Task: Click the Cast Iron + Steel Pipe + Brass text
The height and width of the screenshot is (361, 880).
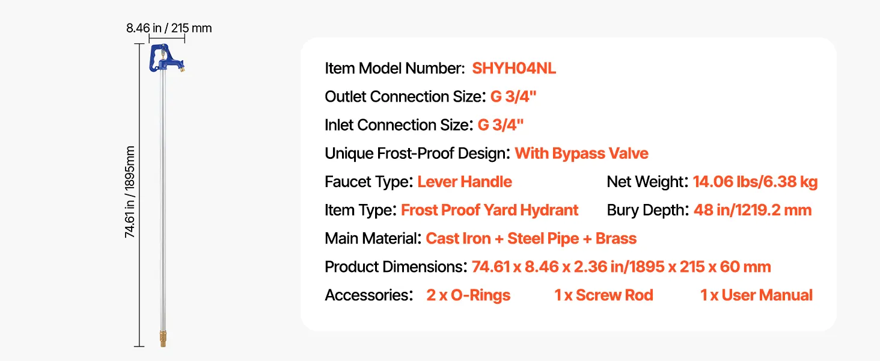Action: pos(531,238)
